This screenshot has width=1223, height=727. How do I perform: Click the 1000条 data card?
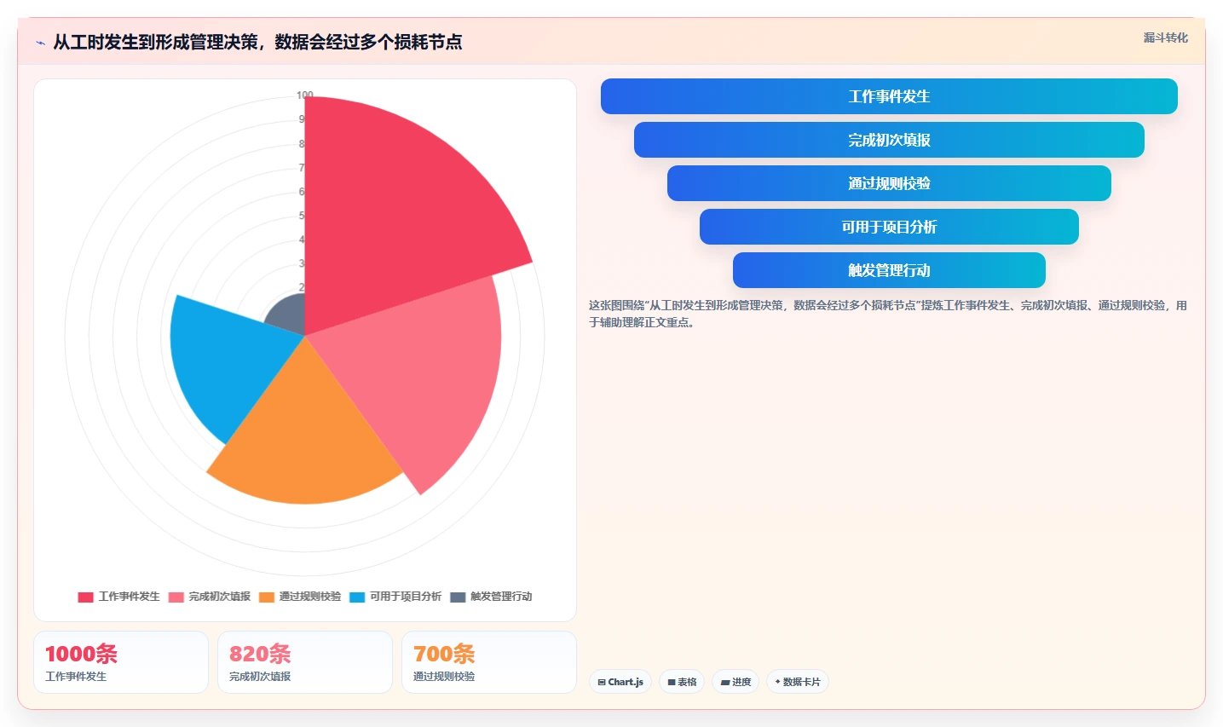[x=121, y=662]
